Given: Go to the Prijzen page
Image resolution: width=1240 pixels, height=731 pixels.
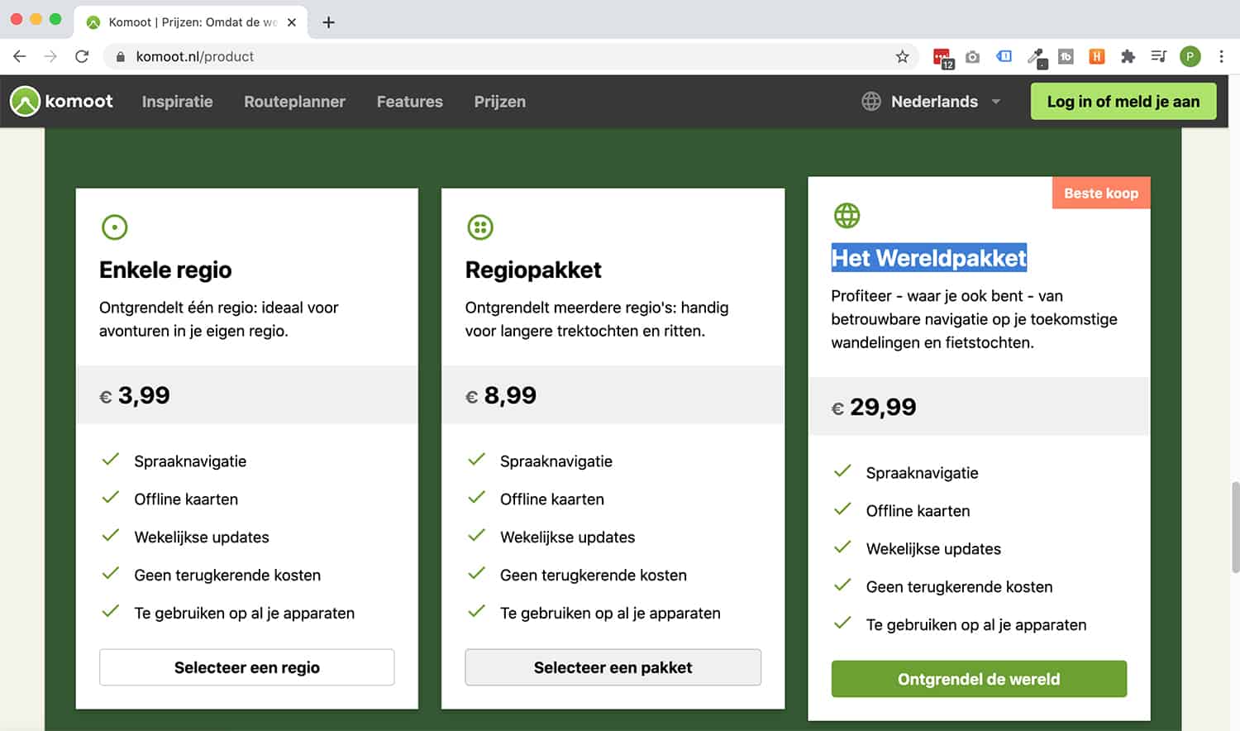Looking at the screenshot, I should coord(499,102).
